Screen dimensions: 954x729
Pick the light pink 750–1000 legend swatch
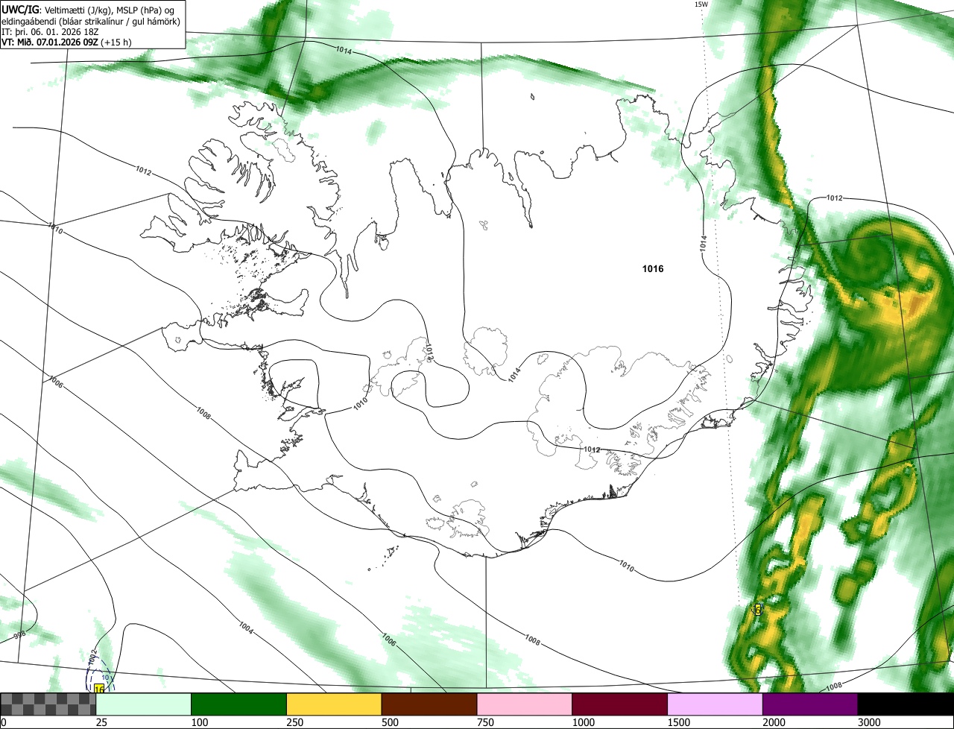pos(525,704)
